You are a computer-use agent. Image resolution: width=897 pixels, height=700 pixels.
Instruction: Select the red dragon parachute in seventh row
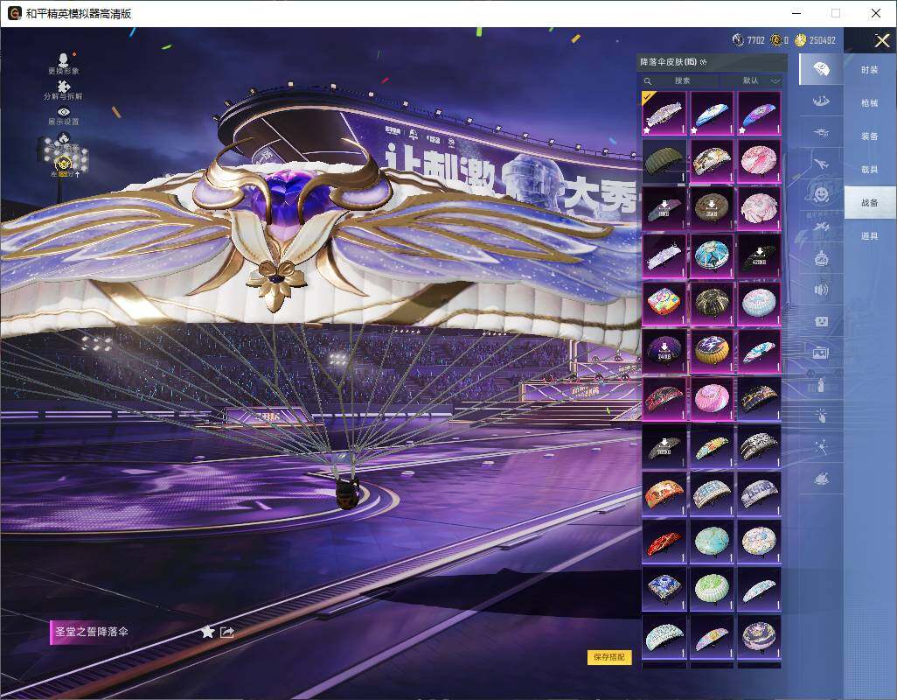664,398
